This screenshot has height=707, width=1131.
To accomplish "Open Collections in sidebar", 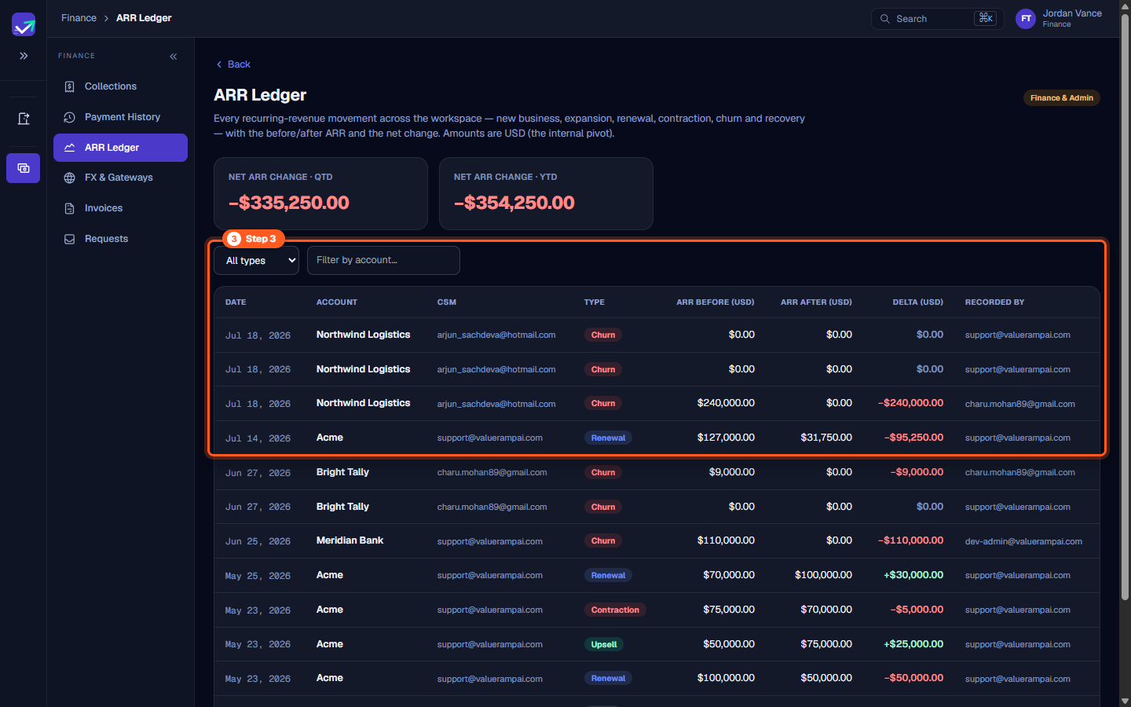I will click(120, 86).
